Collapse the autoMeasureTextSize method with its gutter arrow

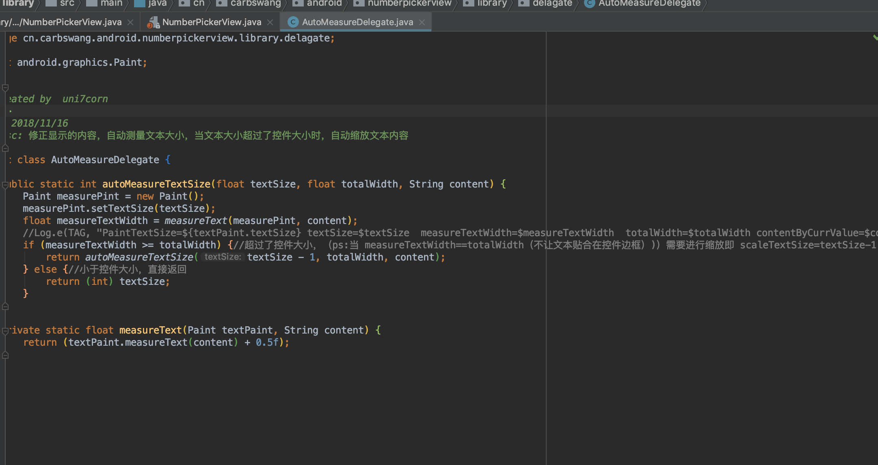pos(5,184)
